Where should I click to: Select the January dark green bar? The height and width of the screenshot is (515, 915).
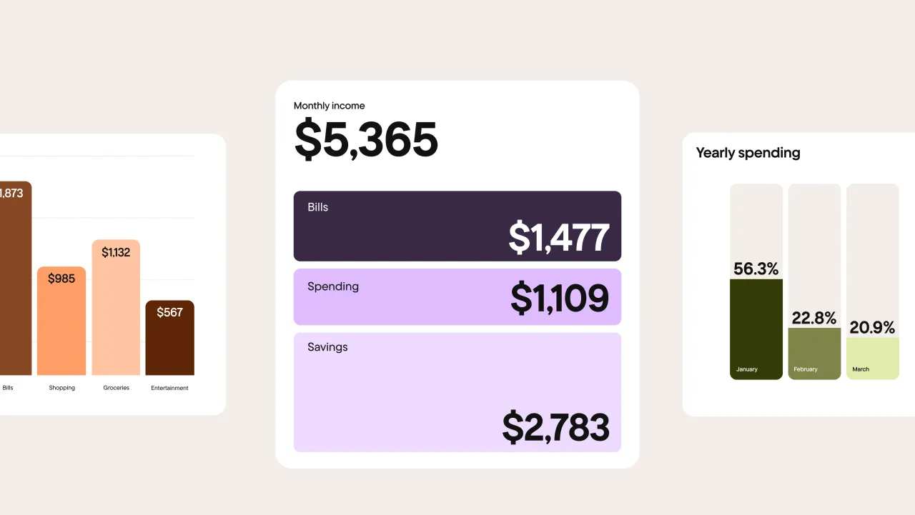click(x=756, y=329)
